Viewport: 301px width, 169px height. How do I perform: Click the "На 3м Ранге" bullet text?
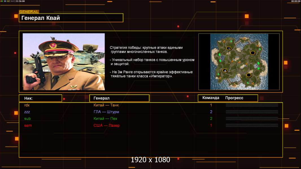tap(151, 74)
